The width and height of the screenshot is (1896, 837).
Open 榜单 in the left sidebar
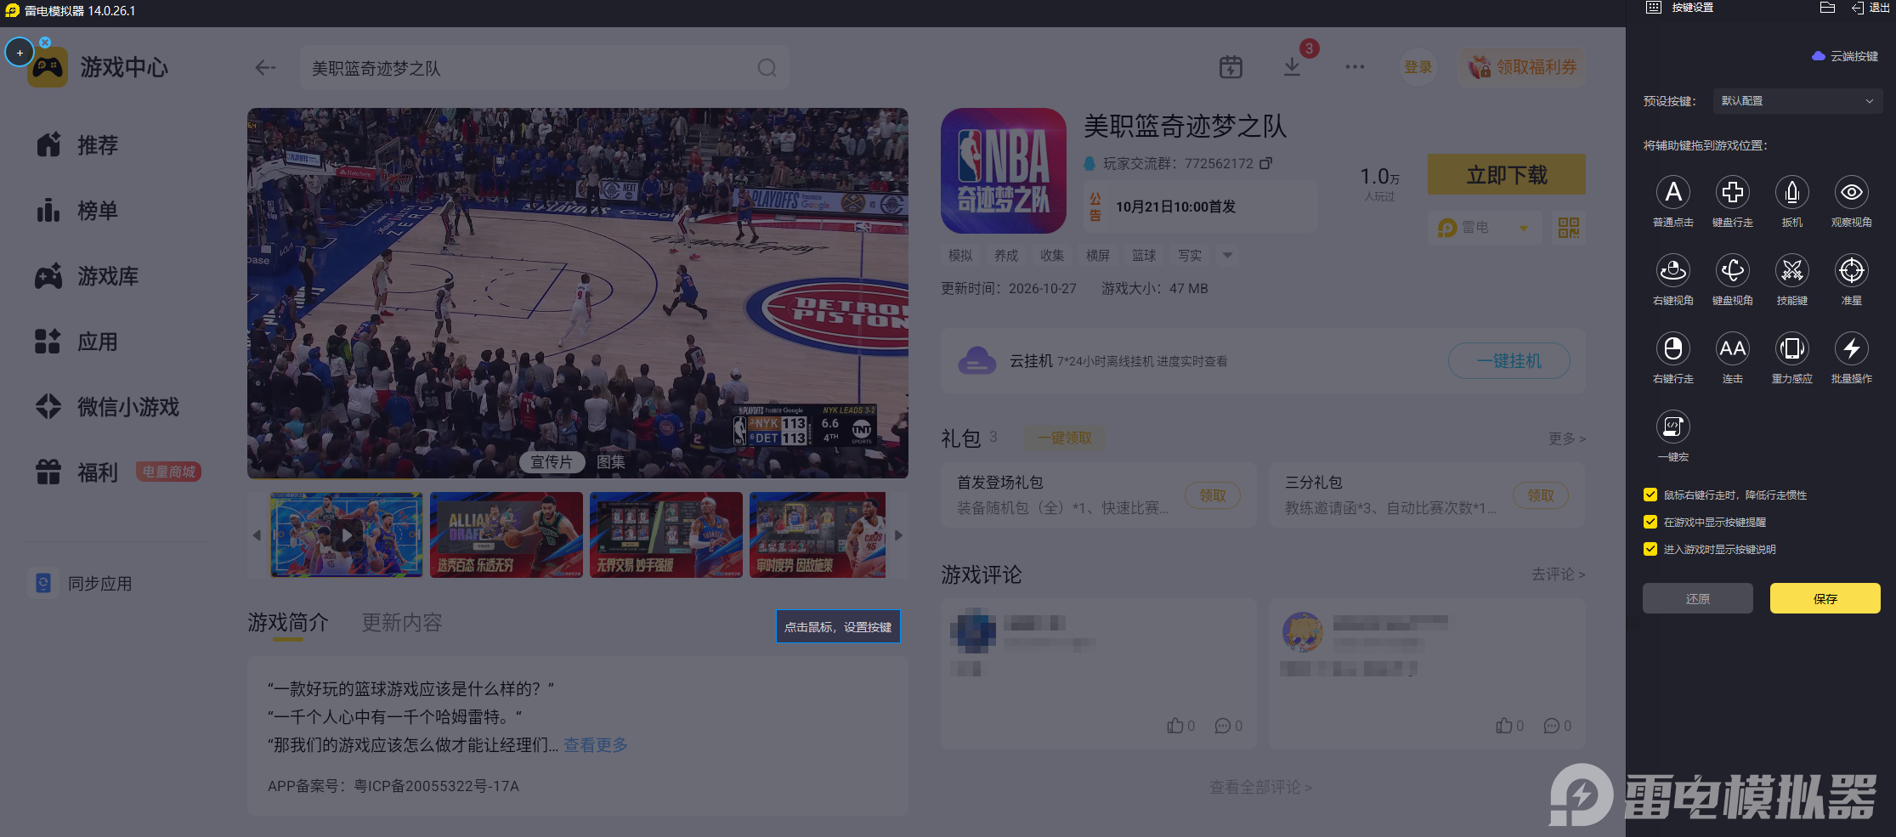click(98, 211)
